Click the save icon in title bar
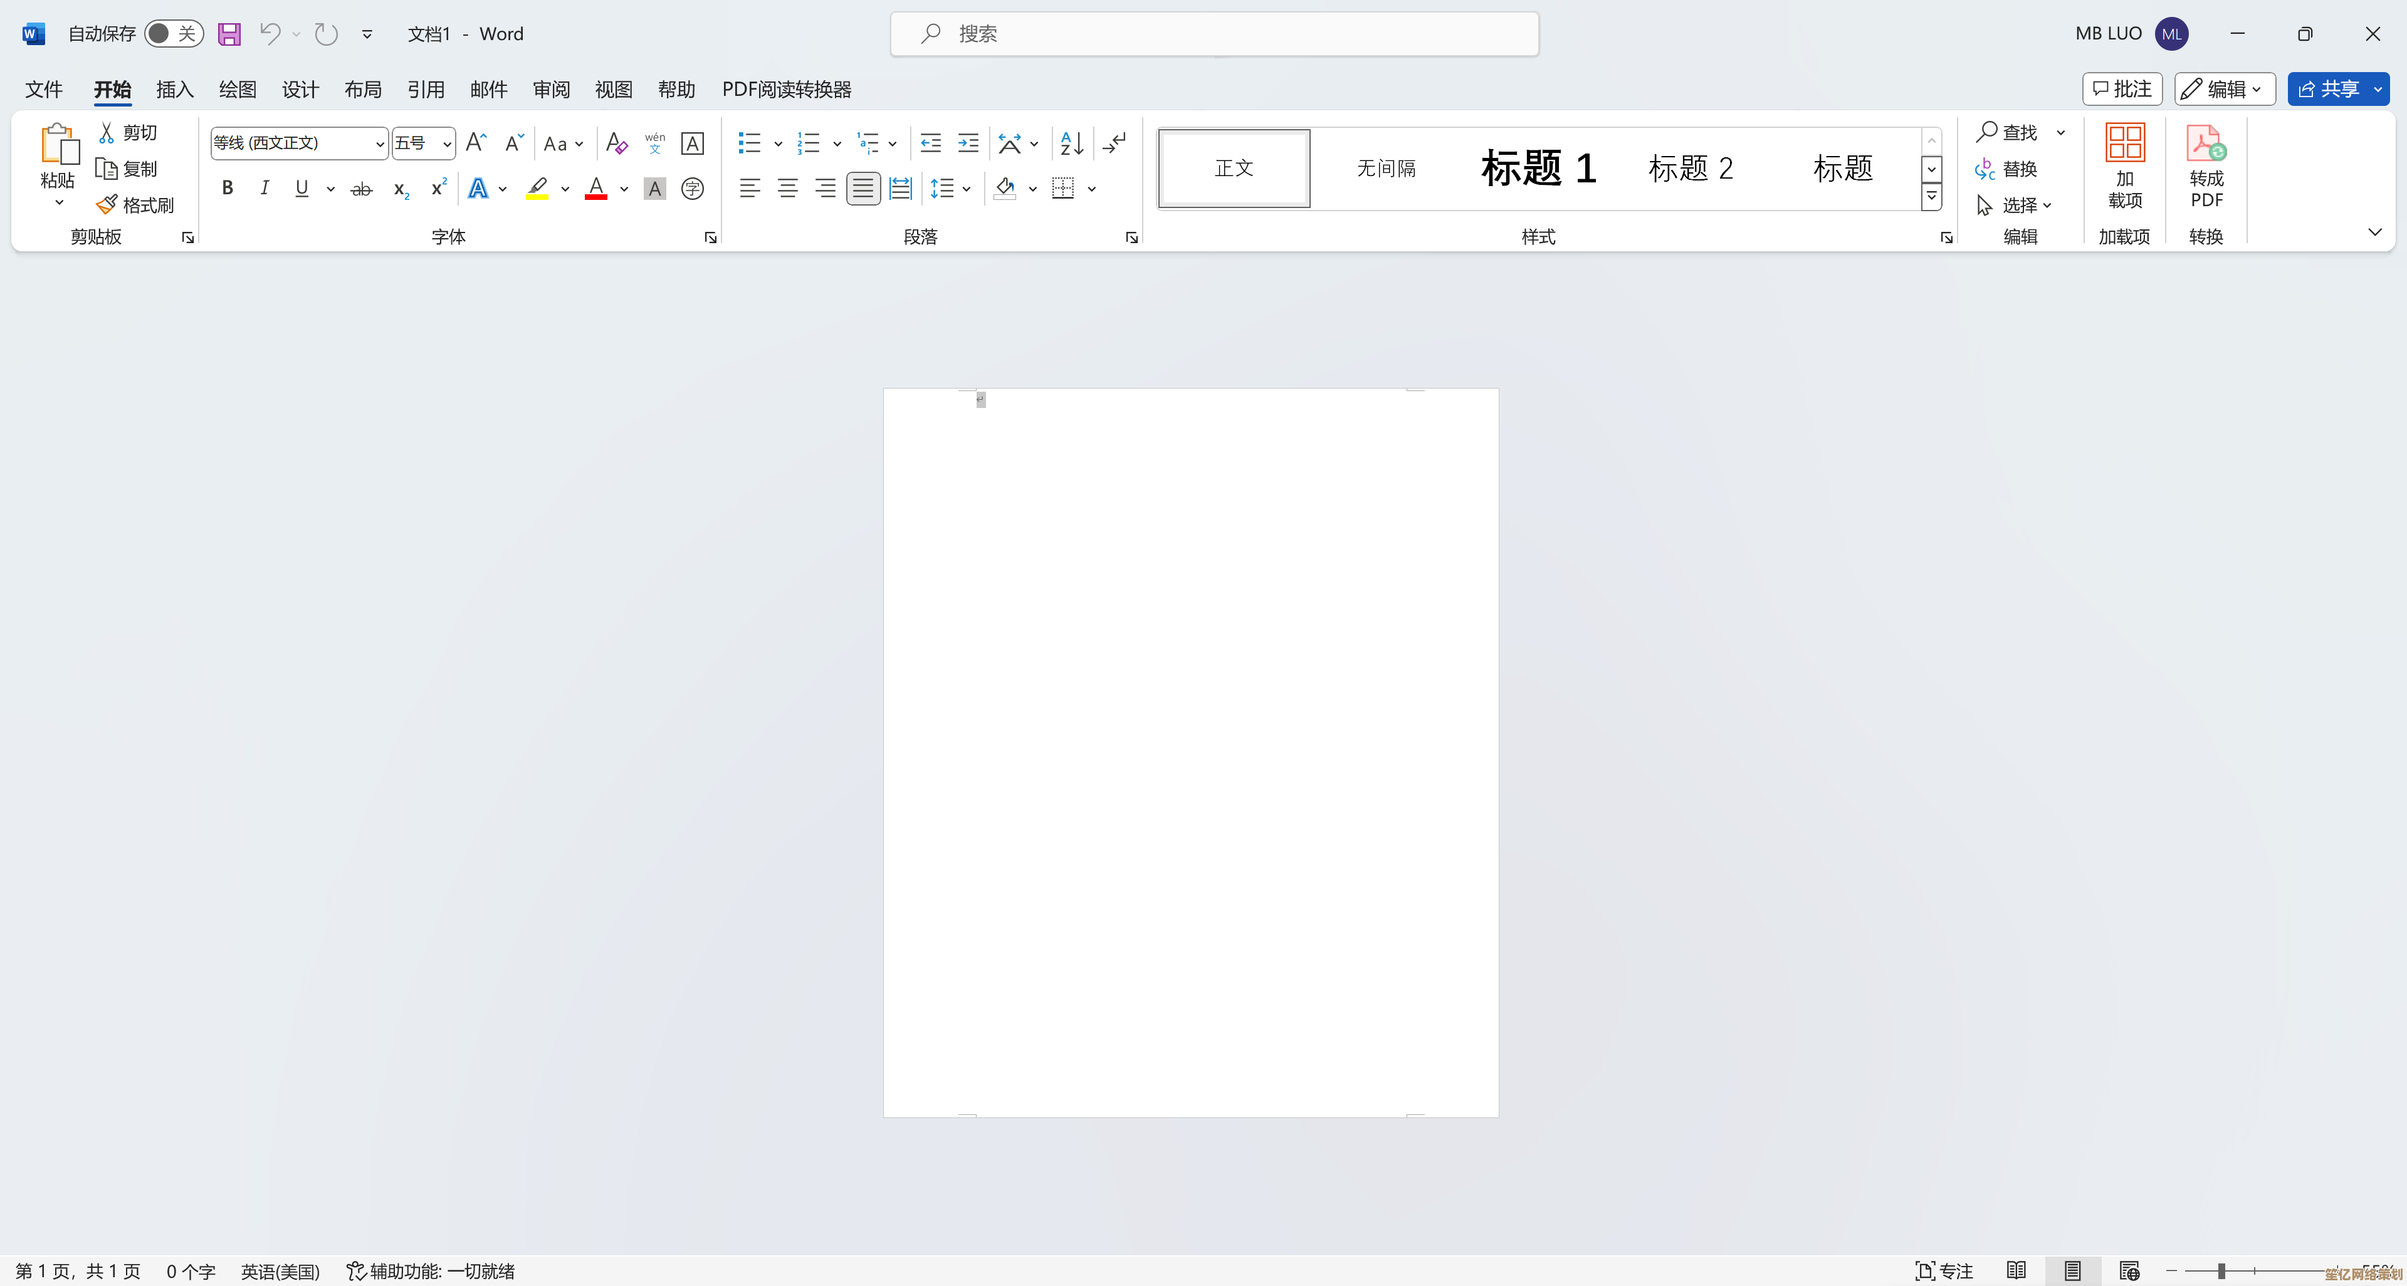This screenshot has height=1286, width=2407. 229,34
